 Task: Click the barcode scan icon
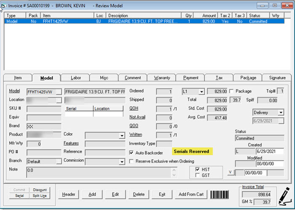[x=220, y=194]
